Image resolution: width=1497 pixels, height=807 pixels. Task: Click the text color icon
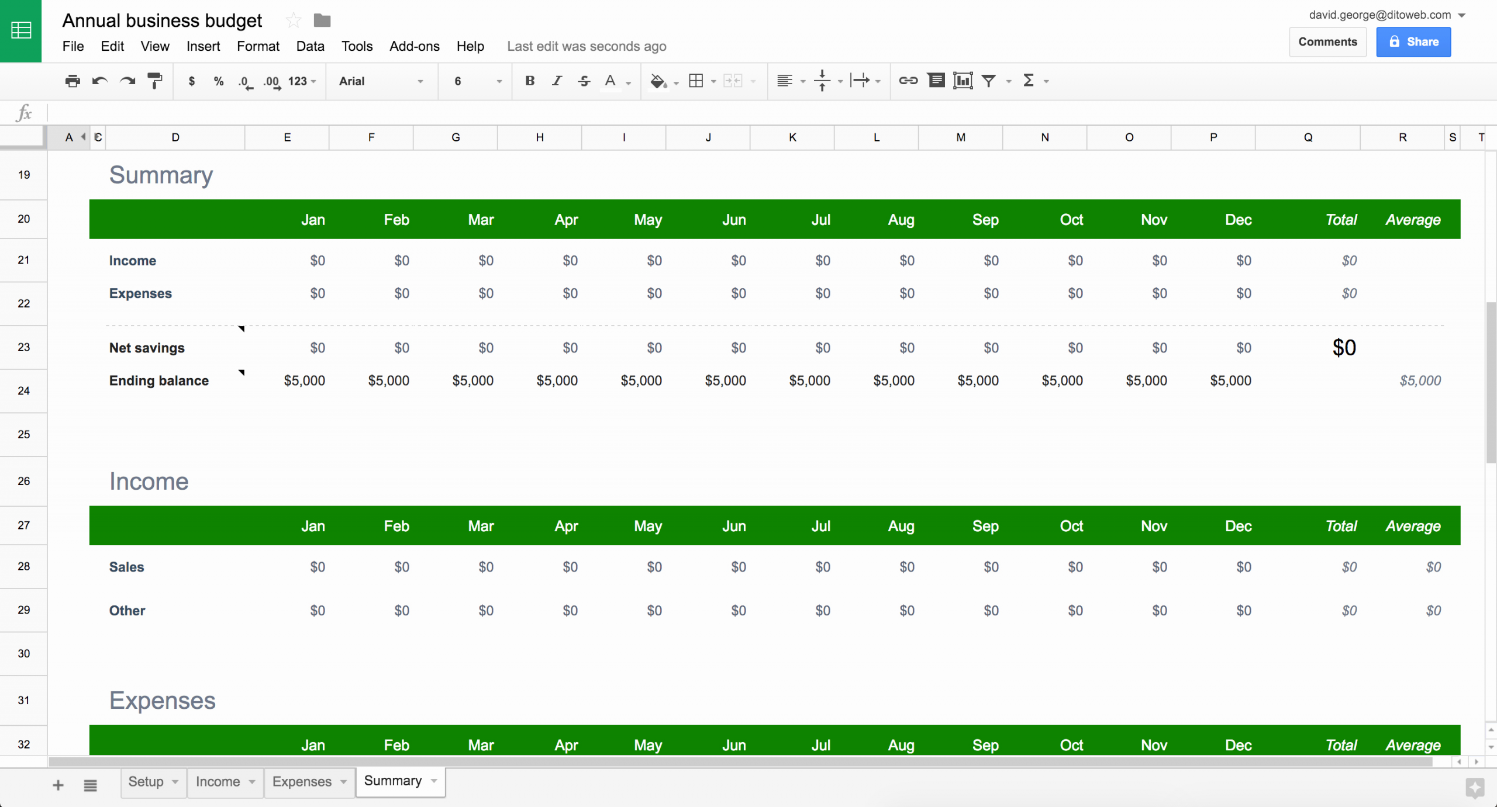pos(611,81)
